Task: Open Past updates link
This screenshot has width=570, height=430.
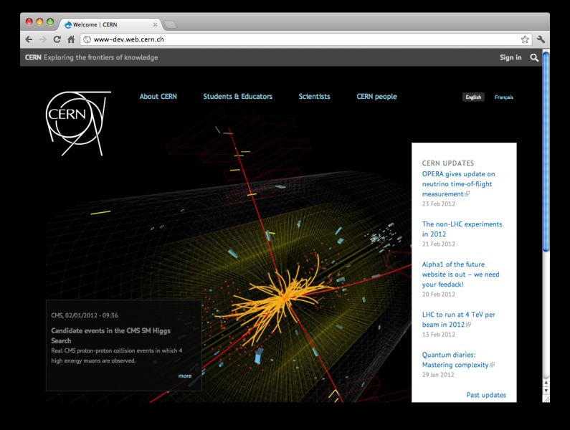Action: coord(485,395)
